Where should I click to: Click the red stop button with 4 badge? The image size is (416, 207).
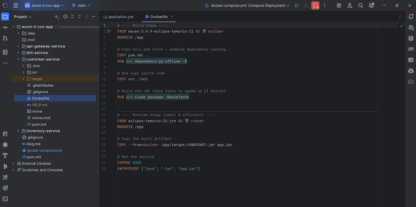point(315,6)
